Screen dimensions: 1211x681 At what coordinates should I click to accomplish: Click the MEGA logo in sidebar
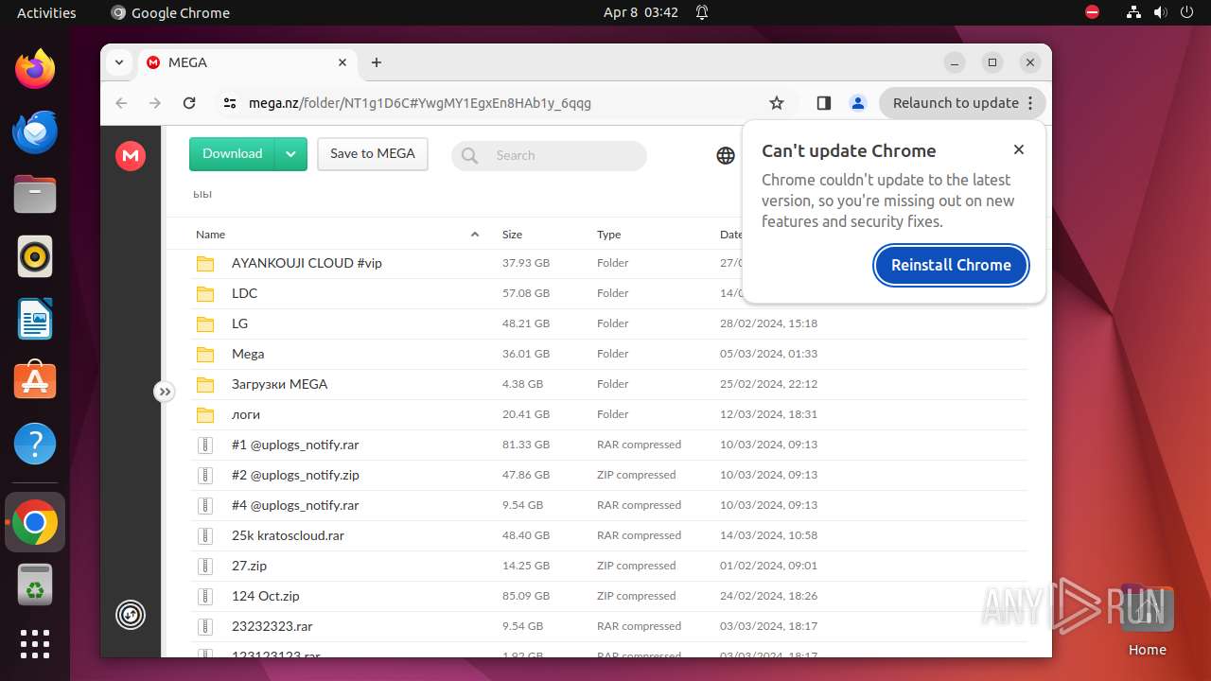click(x=131, y=156)
